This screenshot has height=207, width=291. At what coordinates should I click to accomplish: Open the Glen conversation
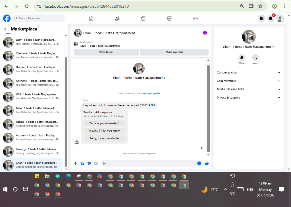[x=32, y=110]
